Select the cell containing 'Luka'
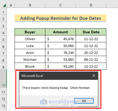Viewport: 118px width, 111px height. point(30,46)
